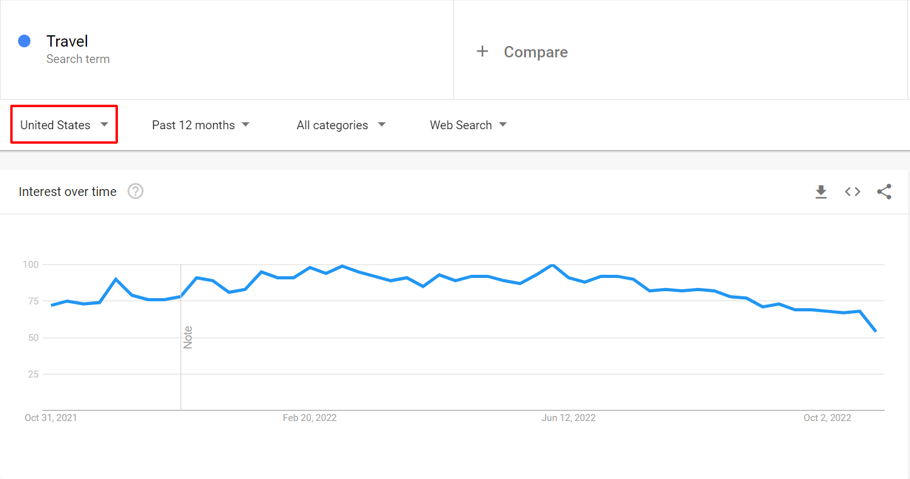Add a comparison term via Compare
This screenshot has width=910, height=479.
pyautogui.click(x=535, y=52)
